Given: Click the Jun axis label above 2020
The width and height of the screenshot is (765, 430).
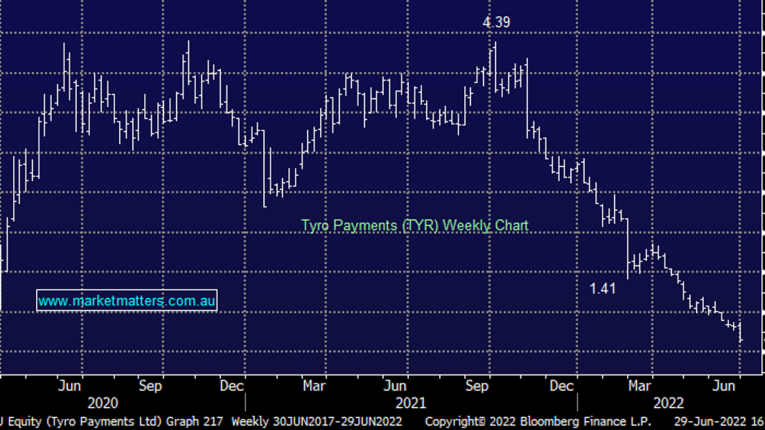Looking at the screenshot, I should click(x=69, y=386).
